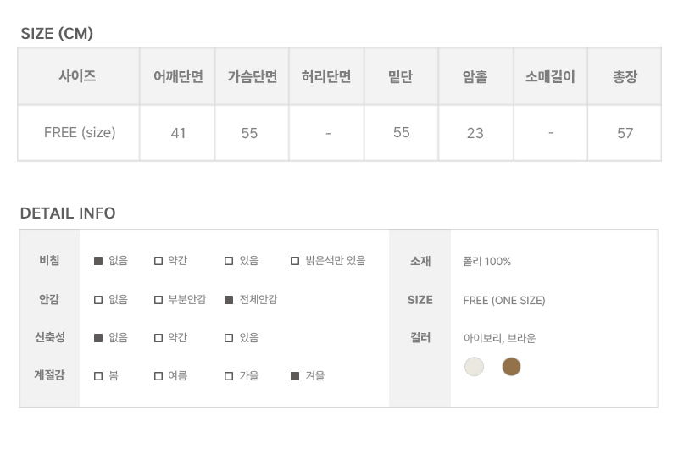This screenshot has height=449, width=678.
Task: Toggle the 전체안감 checkbox
Action: pos(229,300)
